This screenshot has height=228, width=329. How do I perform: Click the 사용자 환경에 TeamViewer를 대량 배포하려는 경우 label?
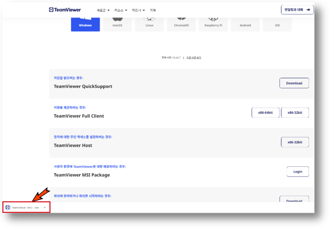[90, 167]
